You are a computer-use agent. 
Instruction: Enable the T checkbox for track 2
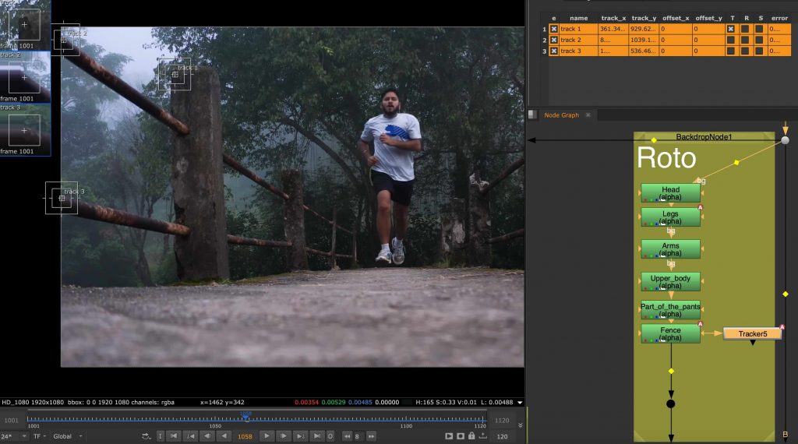pyautogui.click(x=731, y=40)
